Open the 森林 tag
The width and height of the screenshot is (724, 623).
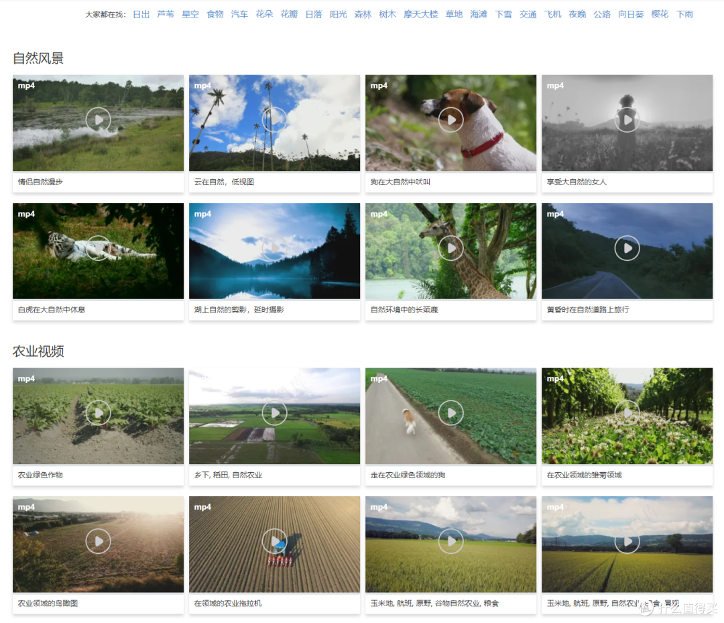pos(363,14)
